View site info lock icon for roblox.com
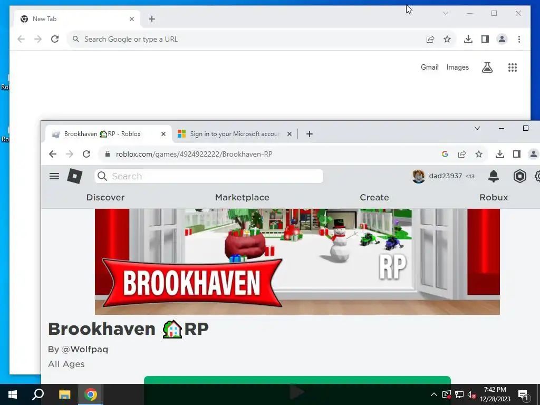 108,154
